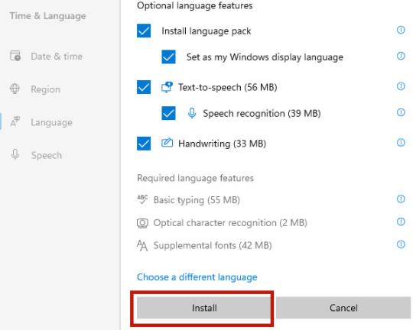413x330 pixels.
Task: Click the Handwriting pen icon
Action: click(x=167, y=143)
